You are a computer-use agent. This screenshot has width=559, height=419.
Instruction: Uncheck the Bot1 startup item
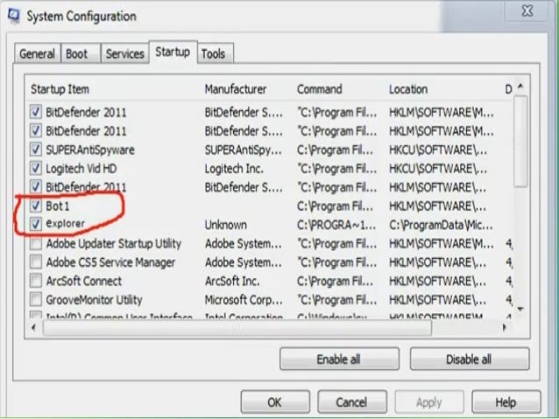36,206
